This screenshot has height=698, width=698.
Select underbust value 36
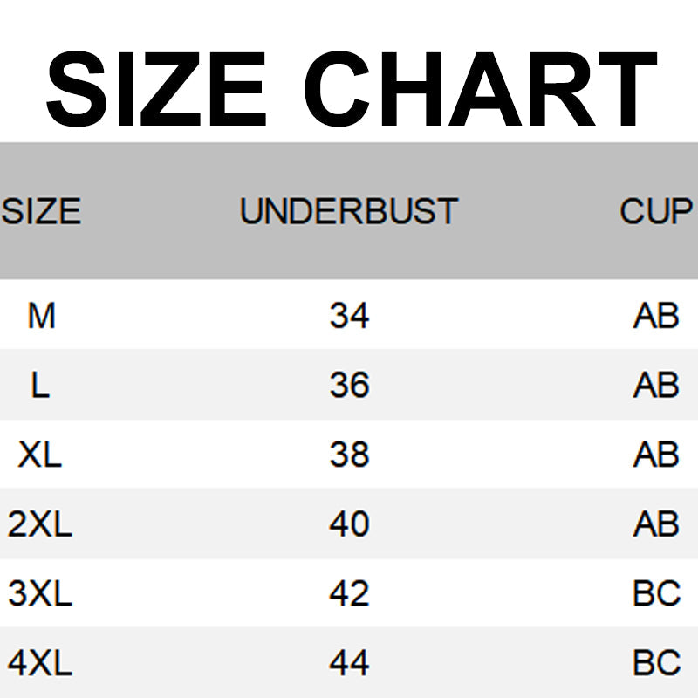[x=349, y=385]
